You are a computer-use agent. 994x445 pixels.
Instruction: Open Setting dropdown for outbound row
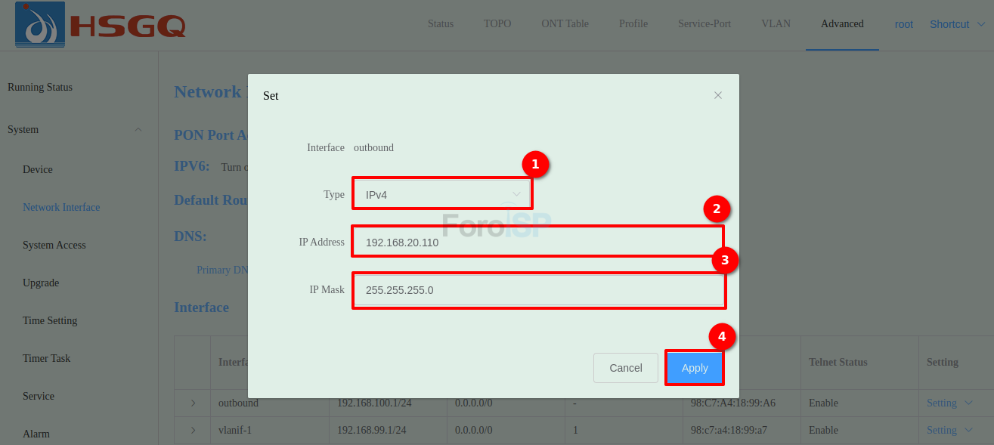tap(949, 403)
